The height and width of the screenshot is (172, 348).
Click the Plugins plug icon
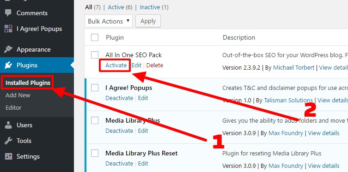[x=8, y=65]
